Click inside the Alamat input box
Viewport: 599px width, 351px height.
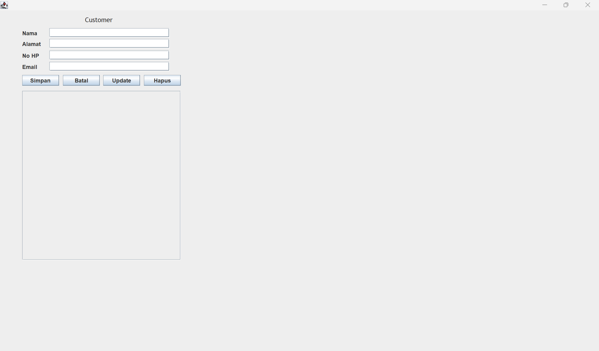[x=109, y=43]
